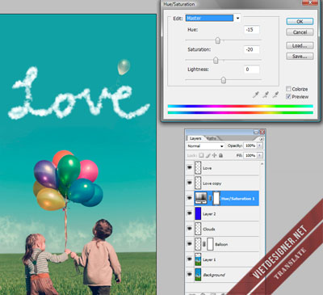Screen dimensions: 323x295
Task: Click the lock image pixels brush icon
Action: [208, 155]
